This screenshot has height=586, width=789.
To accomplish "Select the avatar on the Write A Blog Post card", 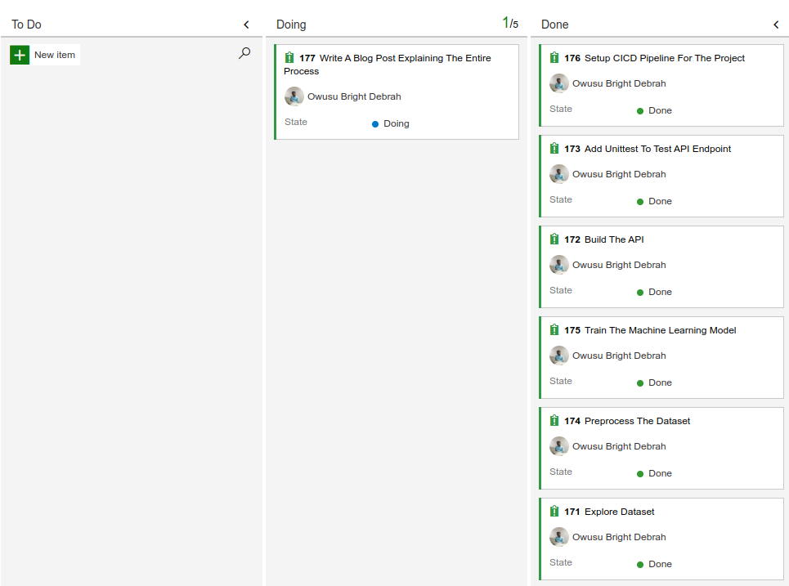I will (294, 96).
